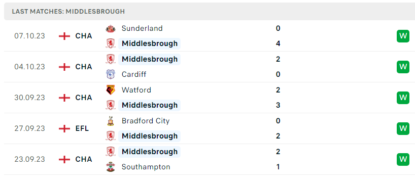Click the Watford club crest icon
This screenshot has height=184, width=415.
coord(111,90)
